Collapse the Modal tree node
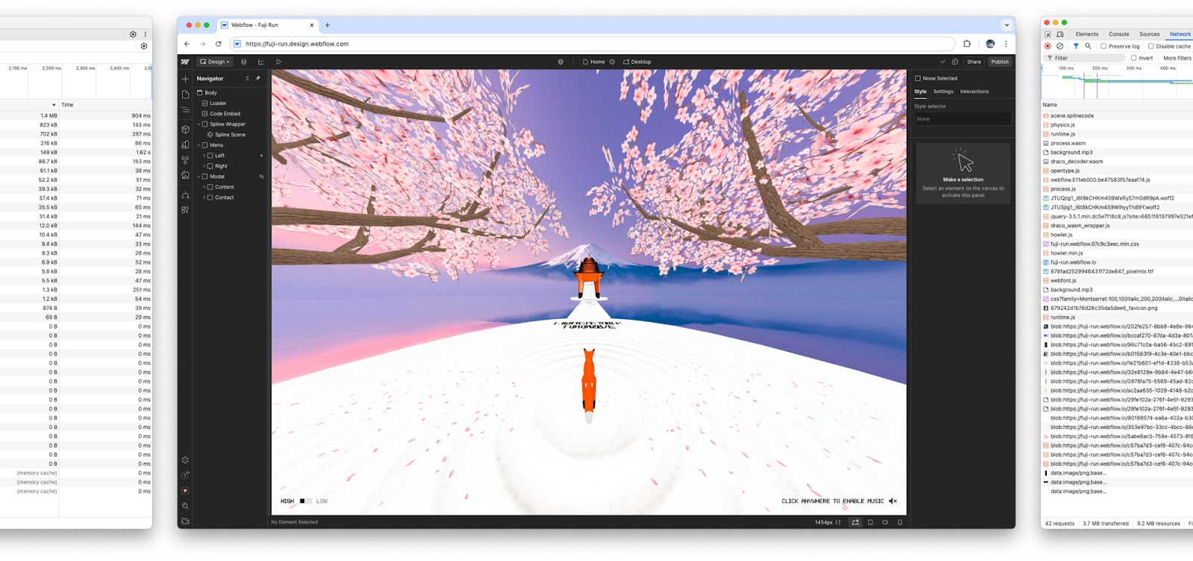The width and height of the screenshot is (1193, 561). click(198, 177)
